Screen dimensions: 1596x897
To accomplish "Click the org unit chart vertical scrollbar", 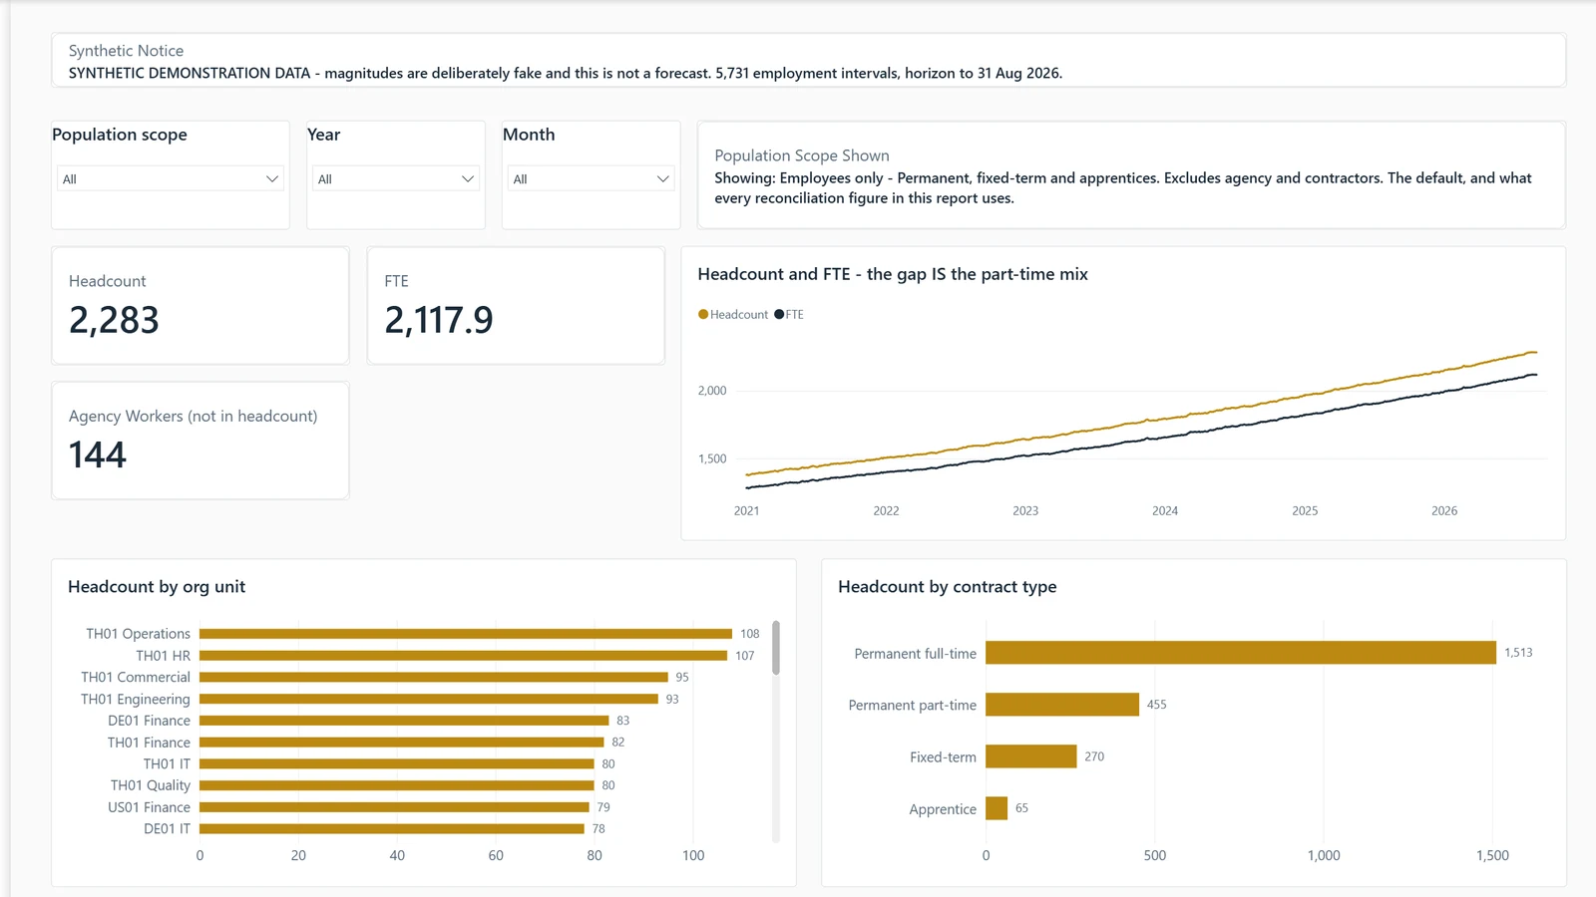I will (x=776, y=648).
